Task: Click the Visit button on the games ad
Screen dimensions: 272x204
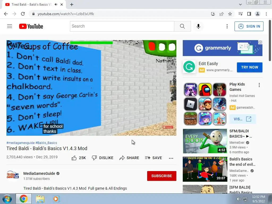Action: [243, 119]
